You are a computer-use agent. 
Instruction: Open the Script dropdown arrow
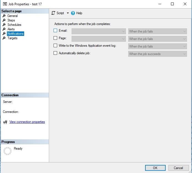[x=68, y=13]
